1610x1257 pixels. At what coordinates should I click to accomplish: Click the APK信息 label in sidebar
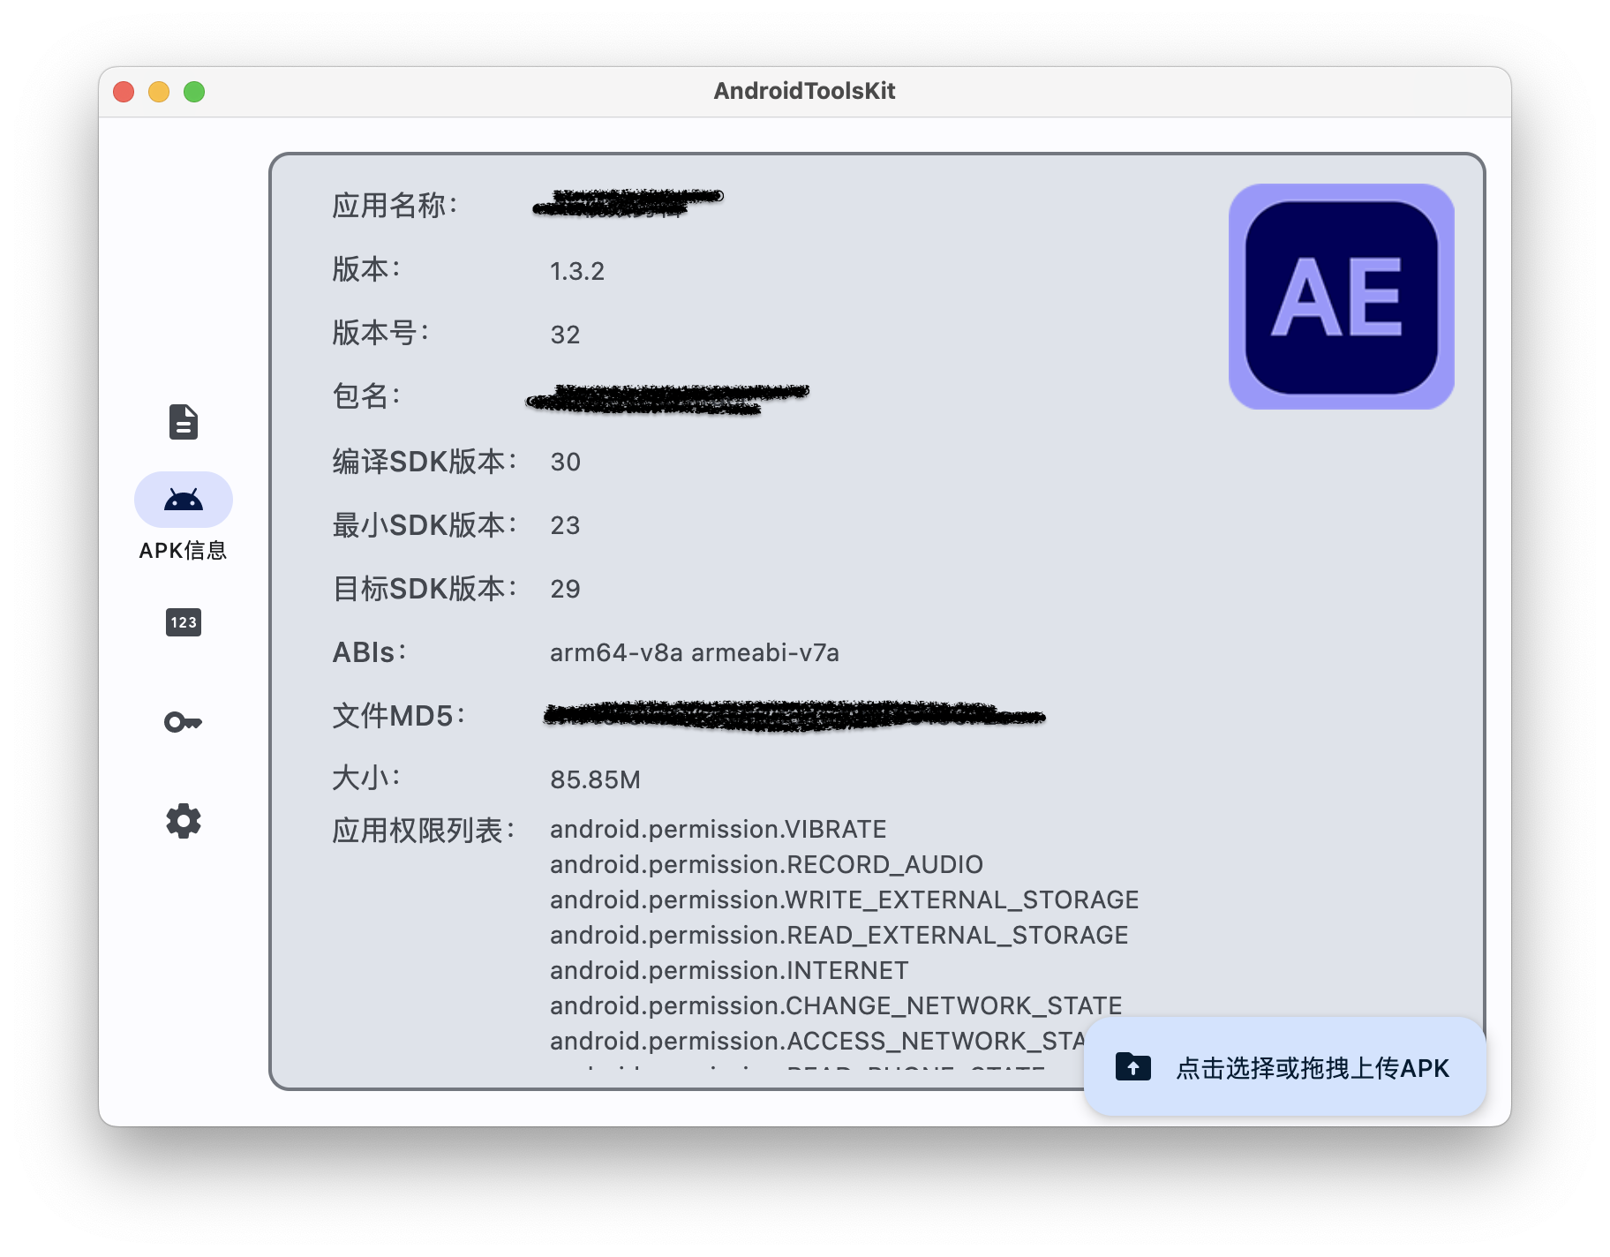click(184, 550)
